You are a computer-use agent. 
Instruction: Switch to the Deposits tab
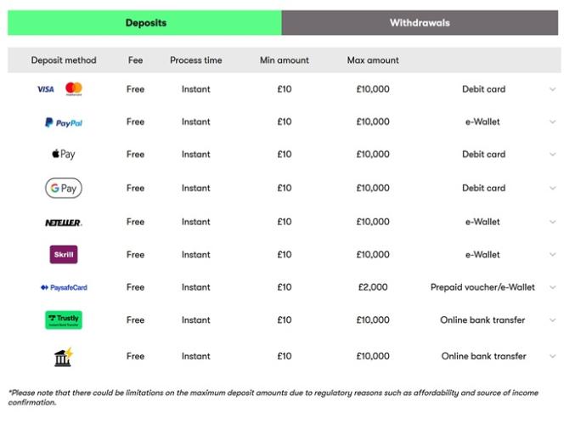click(145, 23)
